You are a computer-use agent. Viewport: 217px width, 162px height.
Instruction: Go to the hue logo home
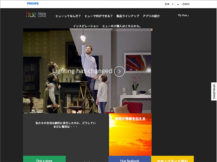36,14
